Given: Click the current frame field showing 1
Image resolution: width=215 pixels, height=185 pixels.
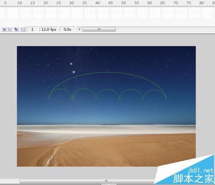Looking at the screenshot, I should point(32,29).
